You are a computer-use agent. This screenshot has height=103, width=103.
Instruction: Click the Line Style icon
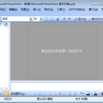[102, 94]
